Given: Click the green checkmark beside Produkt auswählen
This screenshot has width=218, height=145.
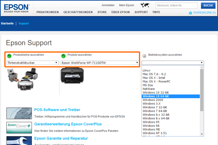Looking at the screenshot, I should (63, 56).
